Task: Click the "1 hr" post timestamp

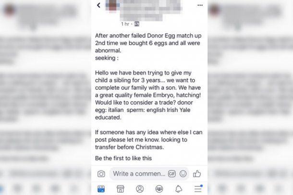Action: tap(125, 24)
